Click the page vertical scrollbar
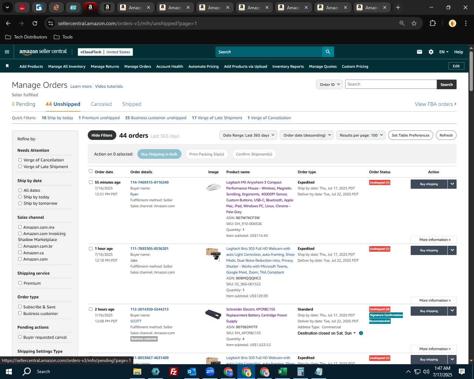474x379 pixels. (x=471, y=70)
